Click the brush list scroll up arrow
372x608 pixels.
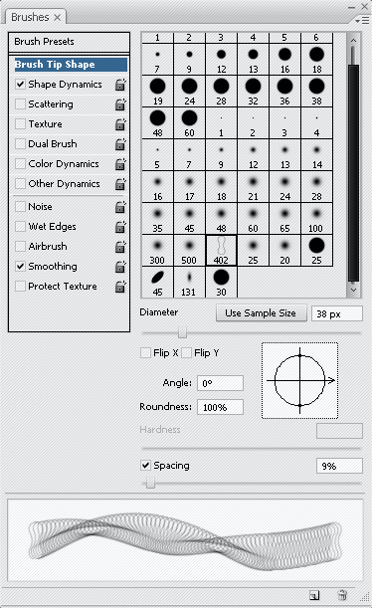pos(353,41)
